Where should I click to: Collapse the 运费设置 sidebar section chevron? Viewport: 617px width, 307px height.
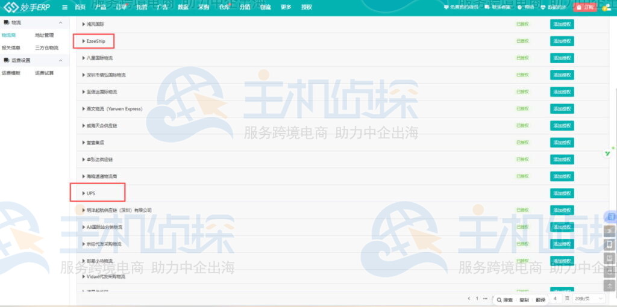pos(61,60)
